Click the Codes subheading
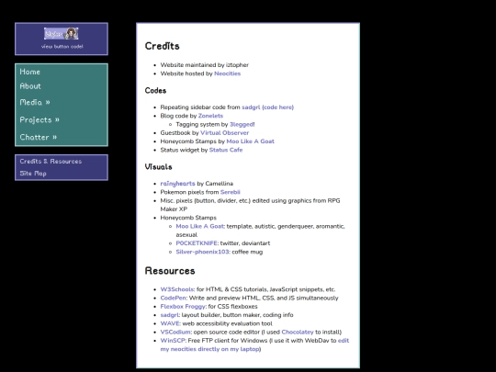 (x=155, y=91)
